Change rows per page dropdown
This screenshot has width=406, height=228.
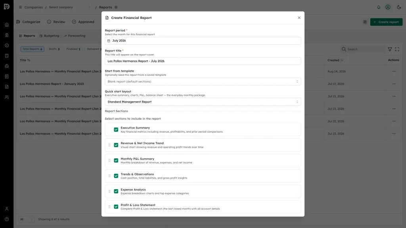coord(26,219)
